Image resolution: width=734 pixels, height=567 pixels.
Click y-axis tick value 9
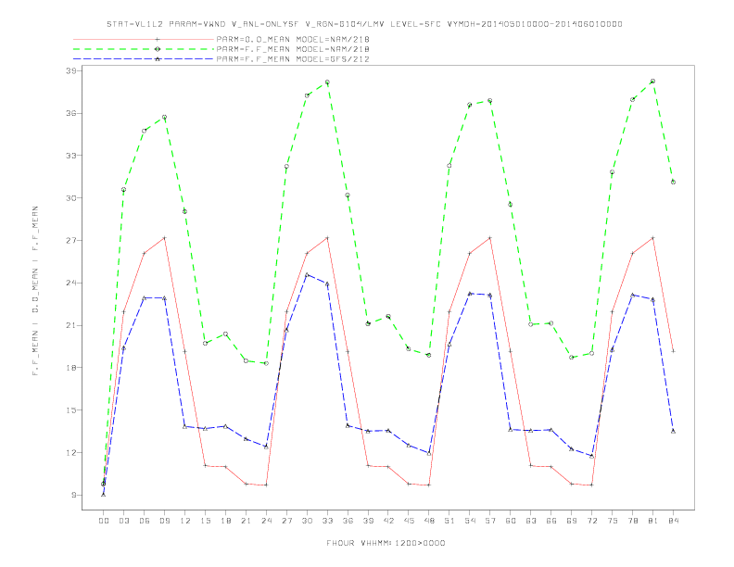tap(73, 496)
